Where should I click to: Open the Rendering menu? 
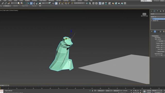[x=51, y=1]
